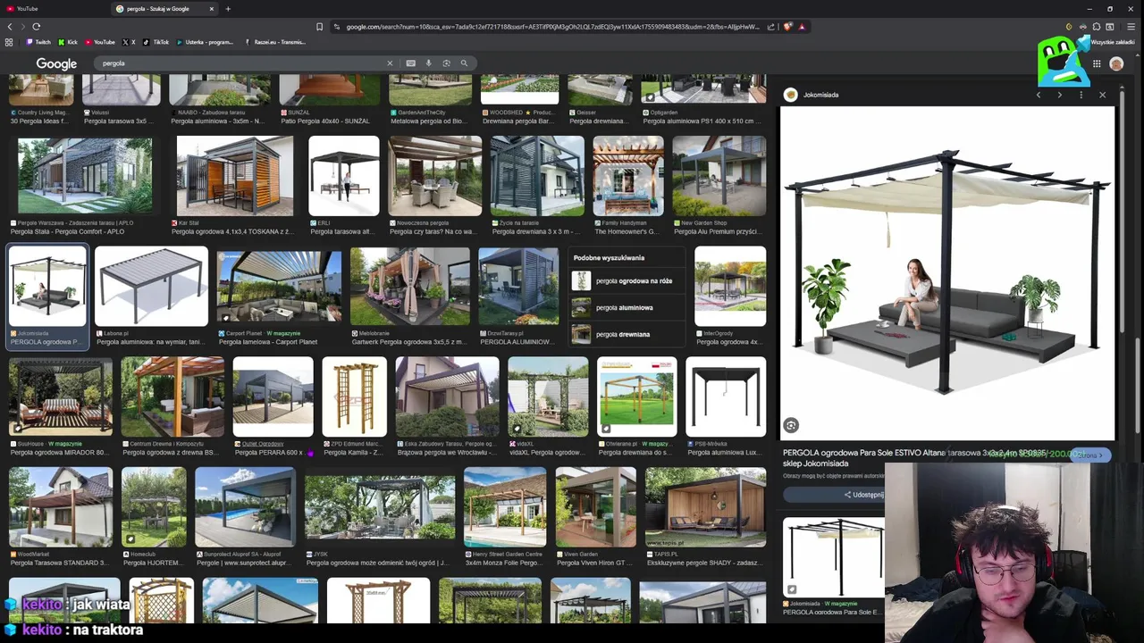
Task: Open SuuHouse MIRADOR pergola thumbnail
Action: pyautogui.click(x=61, y=397)
